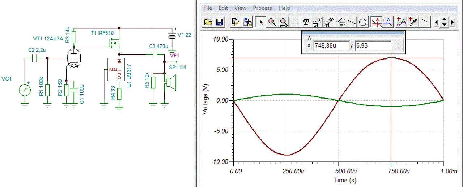This screenshot has width=463, height=187.
Task: Select the VT1 12AU7A tube symbol
Action: 74,58
